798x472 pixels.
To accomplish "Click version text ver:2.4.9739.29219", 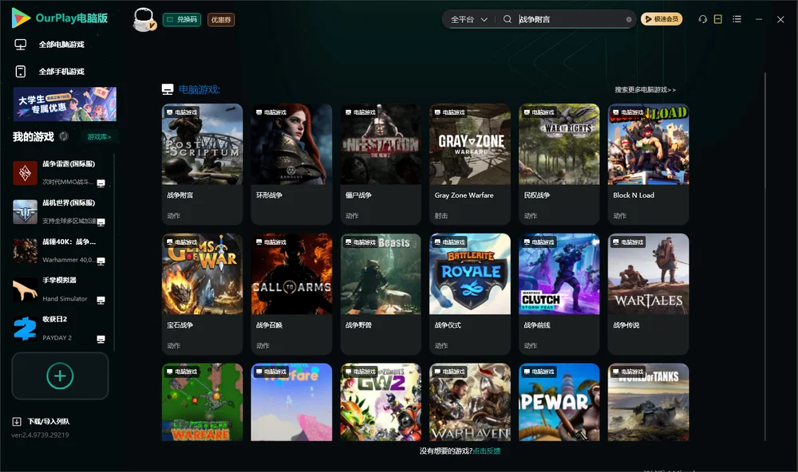I will coord(40,435).
